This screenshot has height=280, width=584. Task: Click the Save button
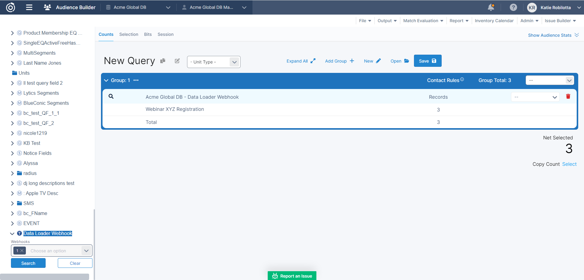tap(427, 61)
